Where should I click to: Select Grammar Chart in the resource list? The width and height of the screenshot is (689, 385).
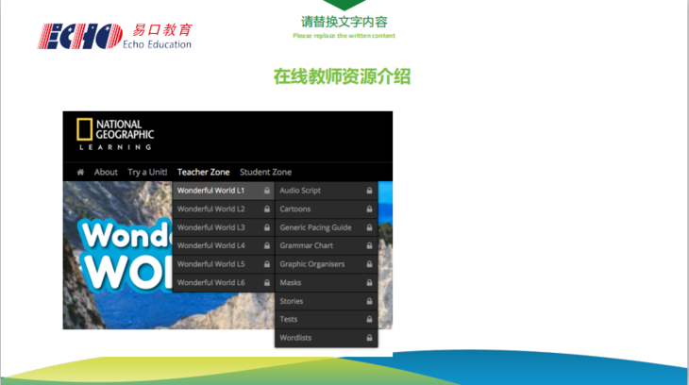point(306,245)
